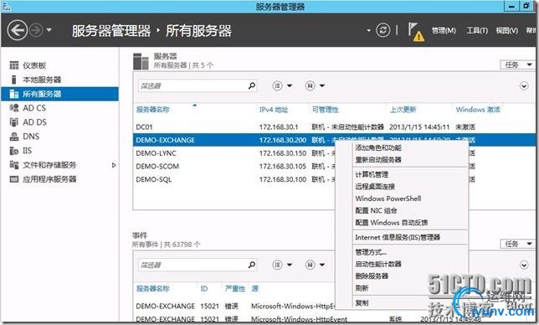
Task: Collapse servers section with chevron
Action: point(524,86)
